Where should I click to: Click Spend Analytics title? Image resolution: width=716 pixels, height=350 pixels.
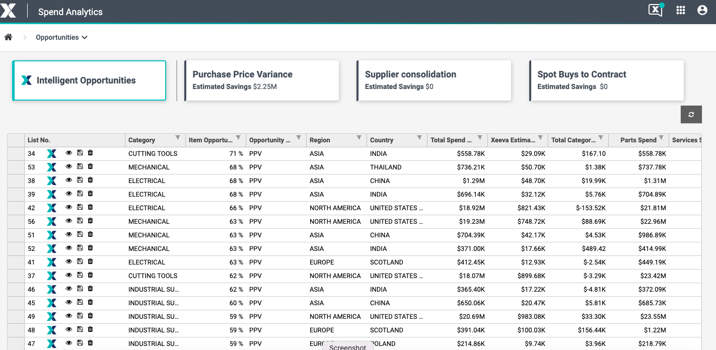pos(70,12)
